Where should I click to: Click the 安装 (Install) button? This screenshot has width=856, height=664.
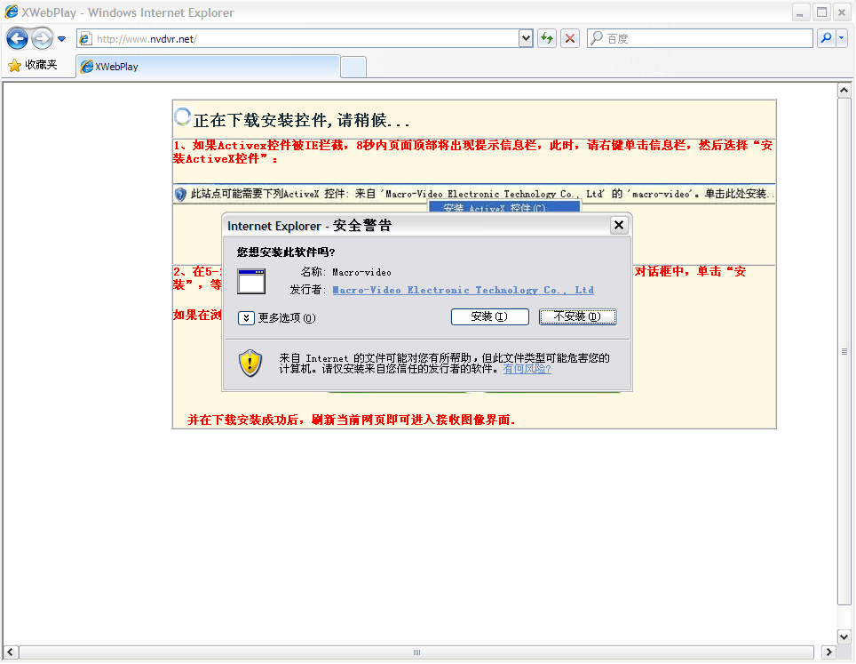489,316
